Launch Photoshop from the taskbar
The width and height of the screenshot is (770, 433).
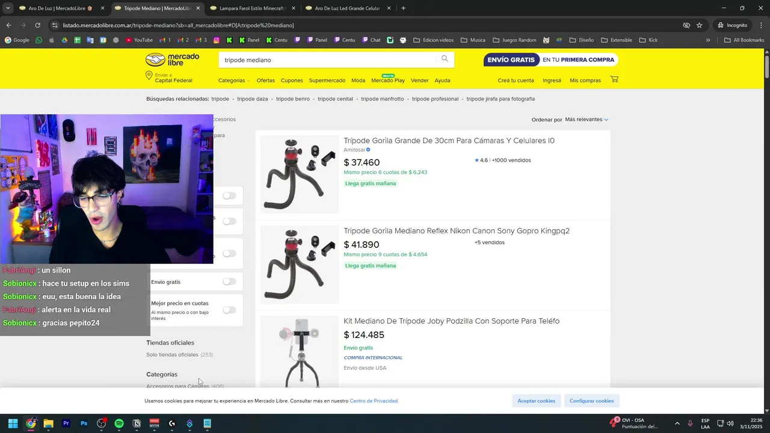[84, 423]
